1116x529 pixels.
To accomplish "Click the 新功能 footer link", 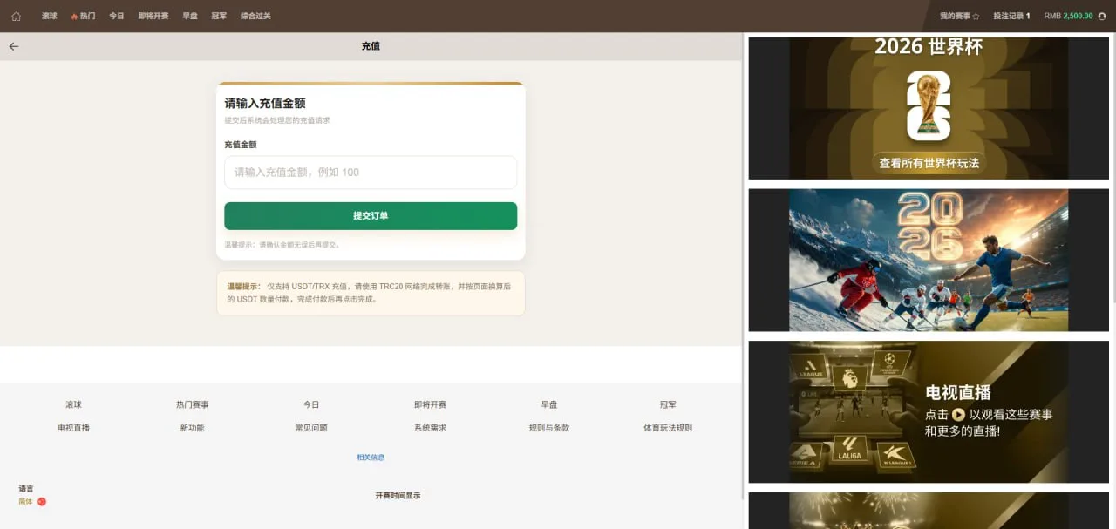I will [x=192, y=428].
